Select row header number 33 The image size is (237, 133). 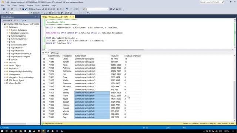pos(44,117)
